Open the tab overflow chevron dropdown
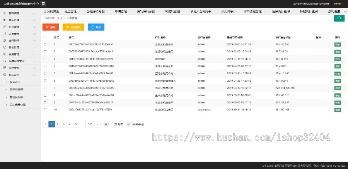 tap(345, 12)
